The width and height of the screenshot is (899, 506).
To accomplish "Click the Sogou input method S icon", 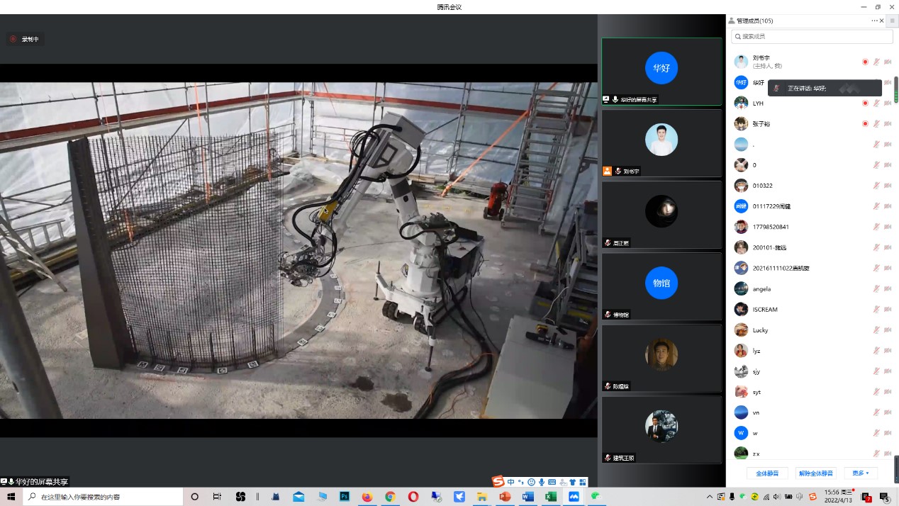I will click(498, 482).
